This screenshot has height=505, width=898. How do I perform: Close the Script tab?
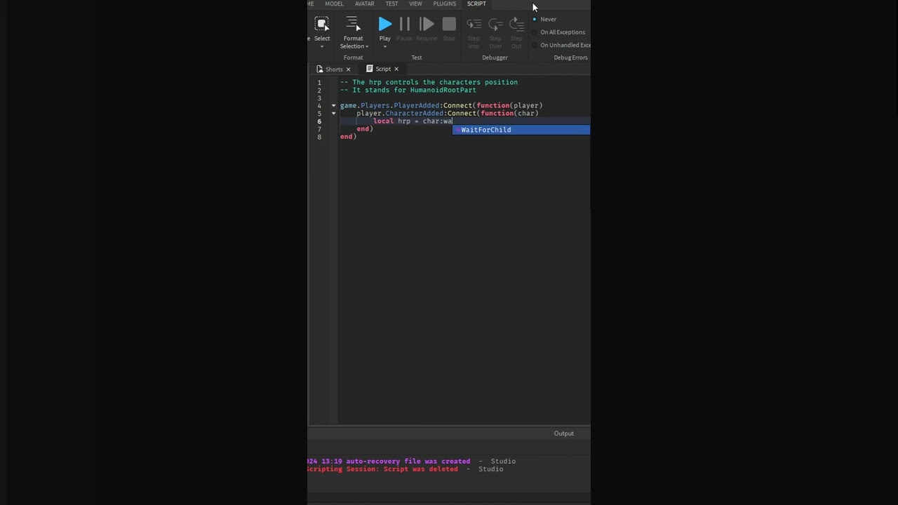(396, 69)
